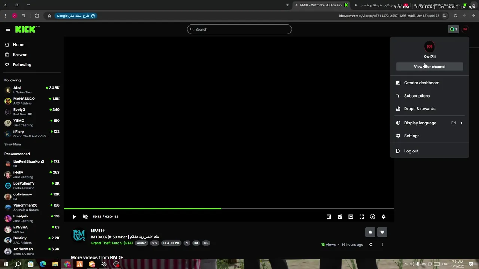
Task: Switch to RMDF Watch the VOD tab
Action: [321, 5]
